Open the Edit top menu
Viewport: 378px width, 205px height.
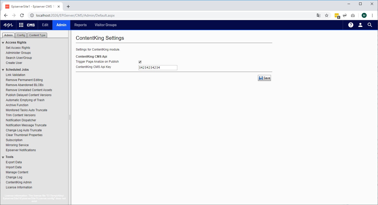pos(45,25)
